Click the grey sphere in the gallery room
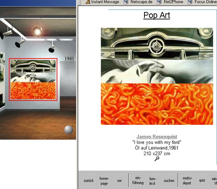Image resolution: width=217 pixels, height=189 pixels. coord(69,130)
